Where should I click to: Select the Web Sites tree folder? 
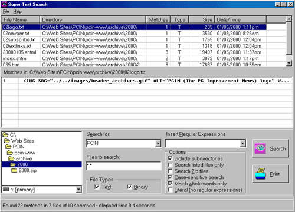click(x=22, y=141)
